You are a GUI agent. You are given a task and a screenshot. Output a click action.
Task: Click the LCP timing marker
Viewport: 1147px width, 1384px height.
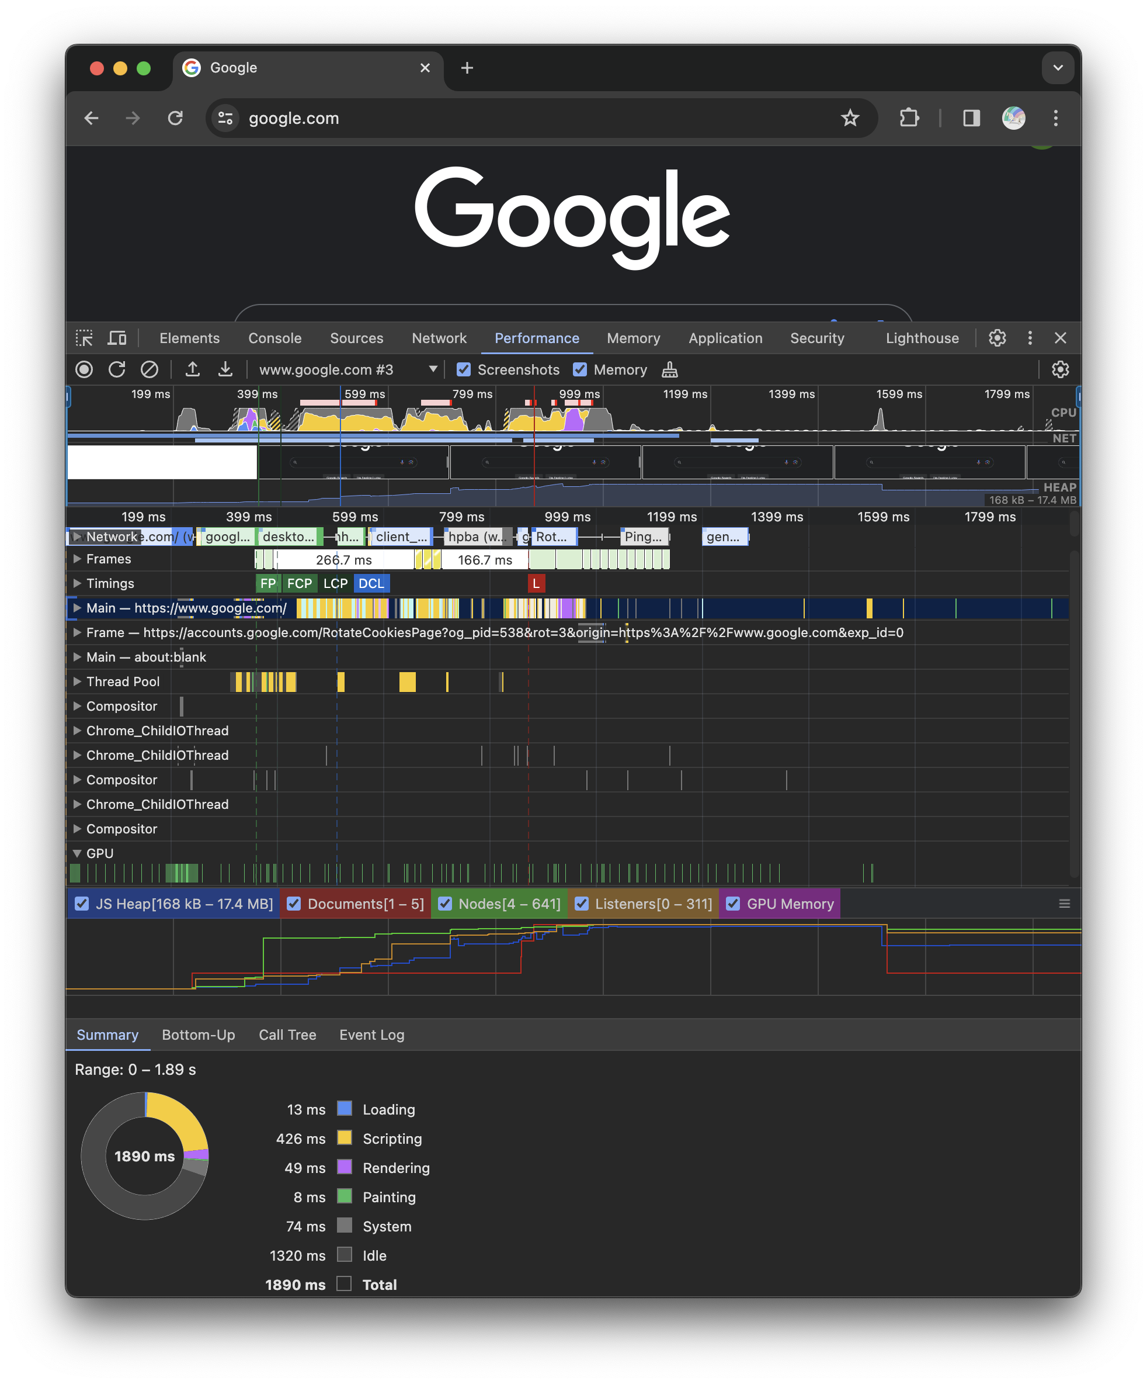pos(335,583)
